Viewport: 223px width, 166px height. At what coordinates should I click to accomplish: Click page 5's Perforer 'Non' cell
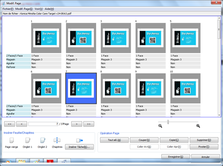(x=185, y=67)
